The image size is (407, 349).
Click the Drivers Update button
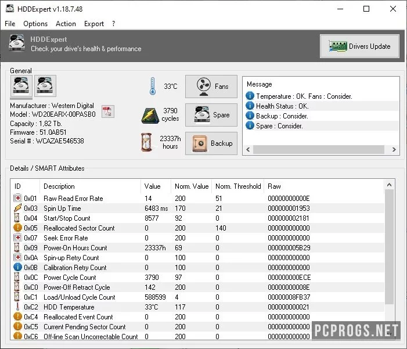(359, 46)
